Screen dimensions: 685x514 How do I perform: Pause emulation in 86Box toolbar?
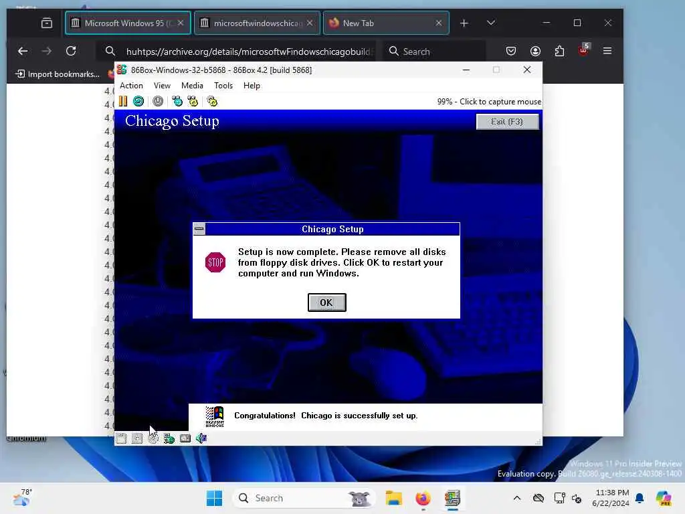tap(123, 102)
